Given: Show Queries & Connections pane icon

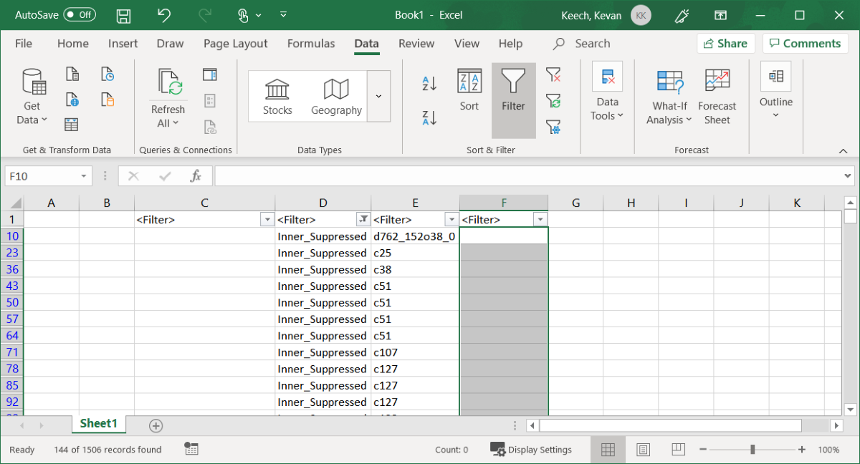Looking at the screenshot, I should pos(210,74).
